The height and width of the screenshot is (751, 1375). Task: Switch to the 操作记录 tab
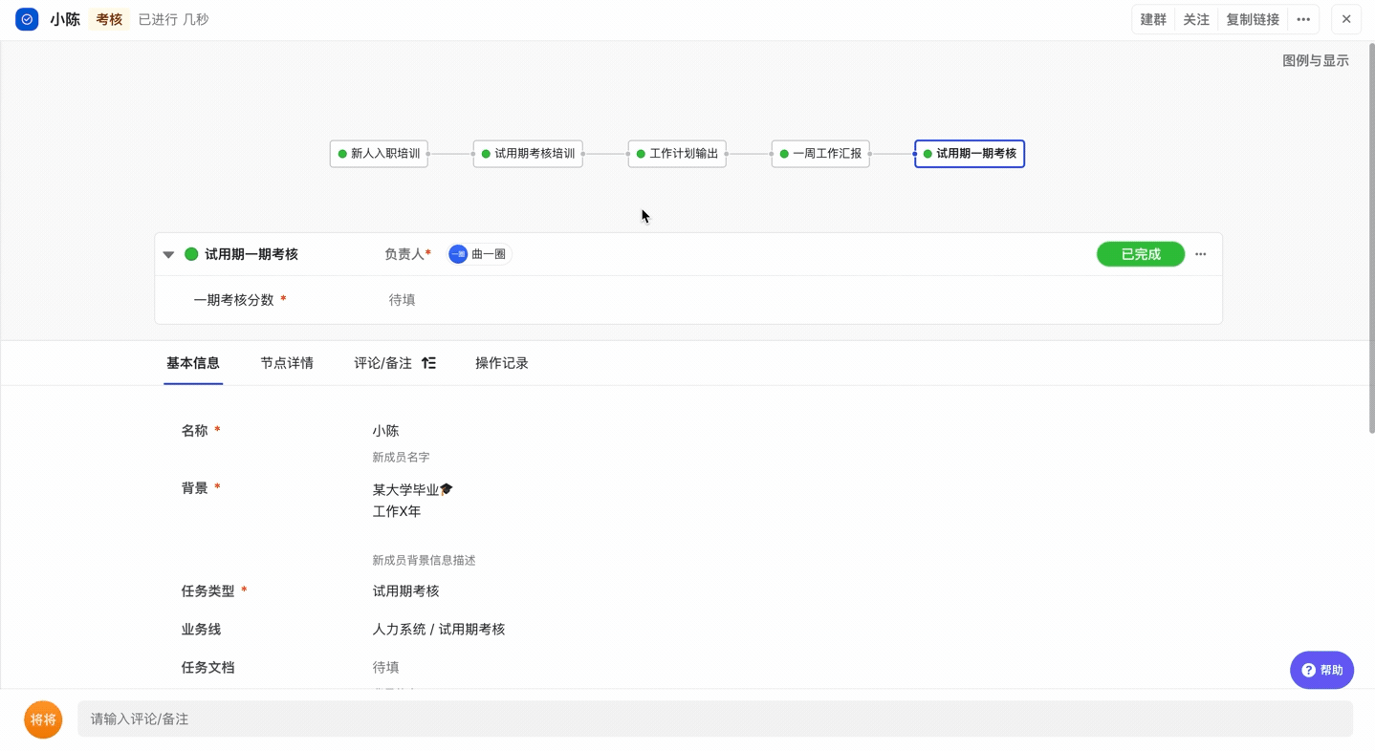click(x=502, y=363)
